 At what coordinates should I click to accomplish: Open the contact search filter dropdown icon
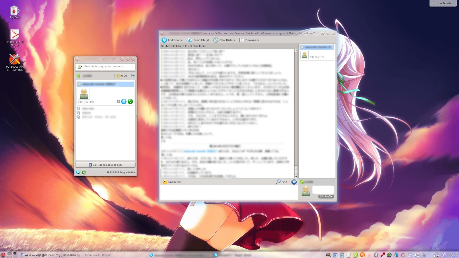80,67
